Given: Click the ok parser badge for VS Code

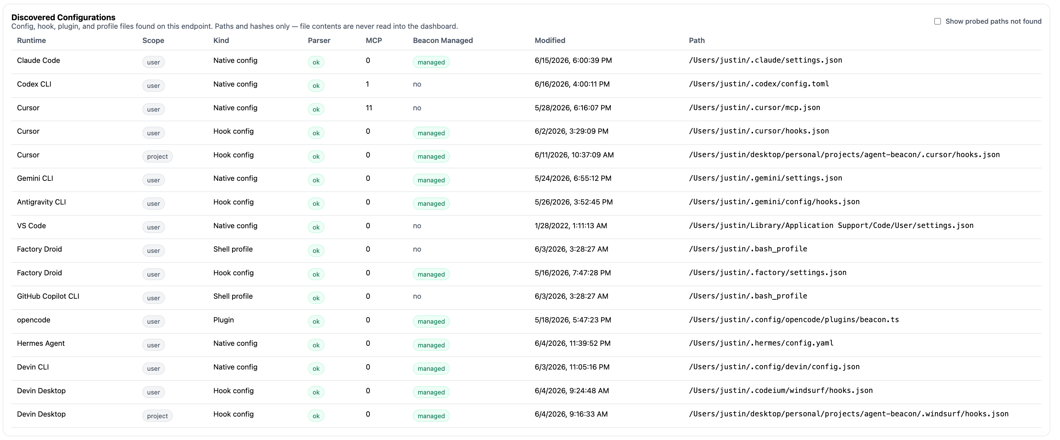Looking at the screenshot, I should pos(316,227).
